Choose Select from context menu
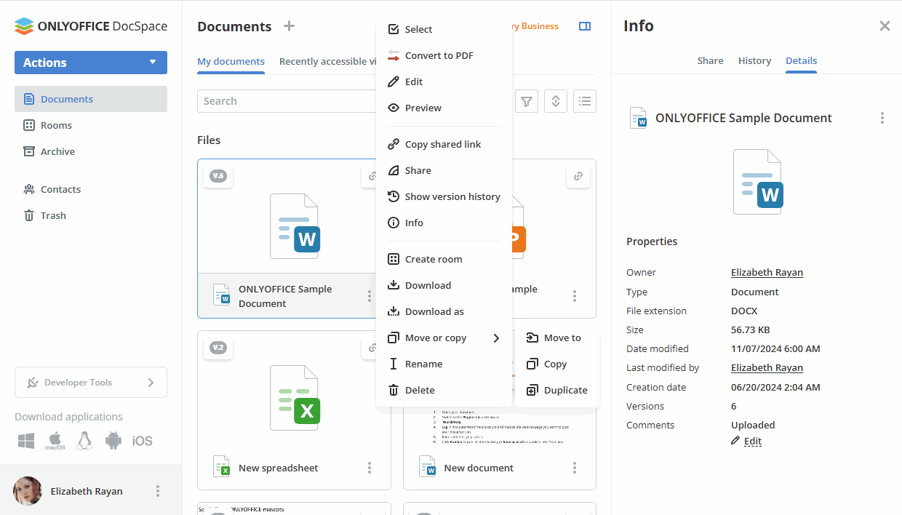Image resolution: width=902 pixels, height=515 pixels. click(444, 29)
